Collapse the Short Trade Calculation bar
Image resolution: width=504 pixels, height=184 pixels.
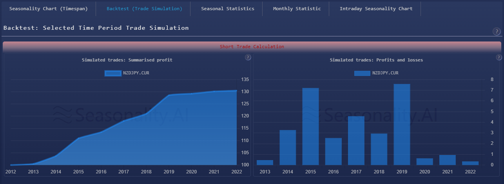click(x=252, y=47)
